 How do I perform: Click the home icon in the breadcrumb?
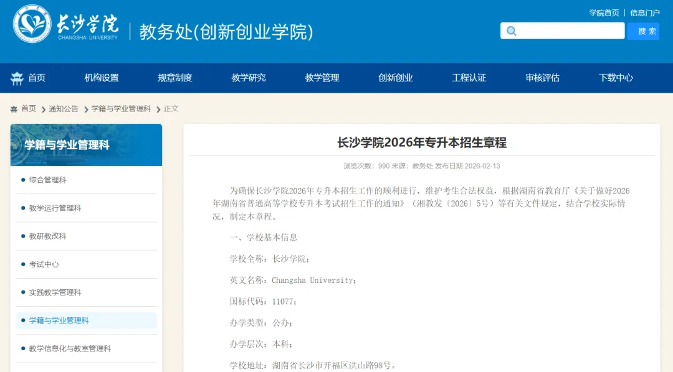(x=14, y=109)
